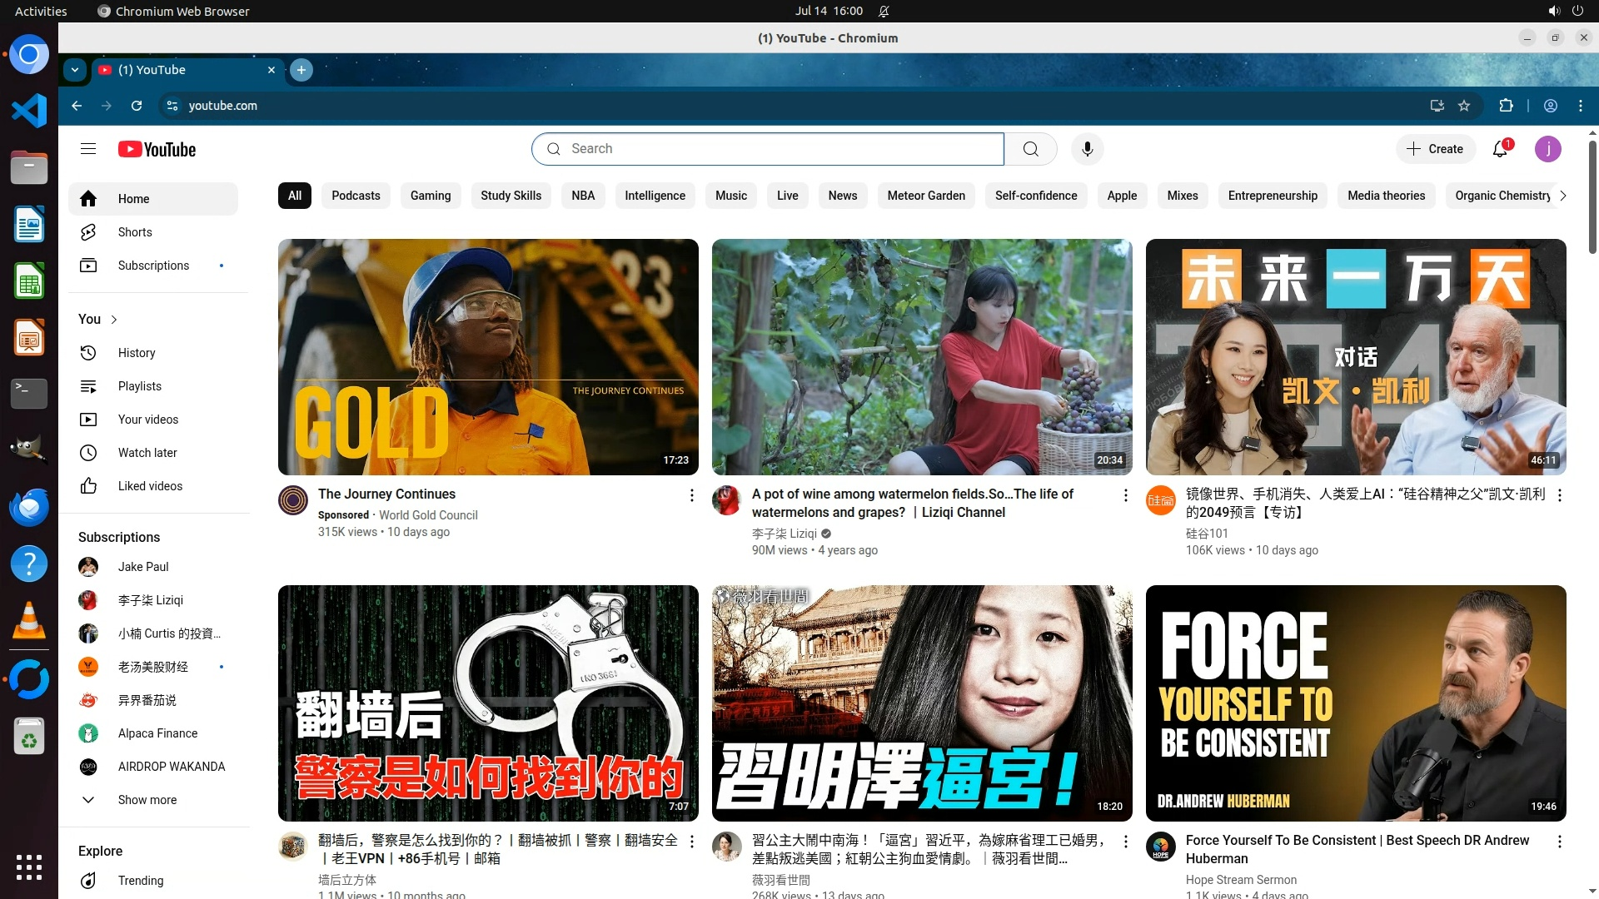Viewport: 1599px width, 899px height.
Task: Click the search magnifier button
Action: click(x=1030, y=149)
